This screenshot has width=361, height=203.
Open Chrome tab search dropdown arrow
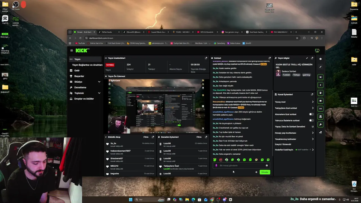click(x=70, y=32)
